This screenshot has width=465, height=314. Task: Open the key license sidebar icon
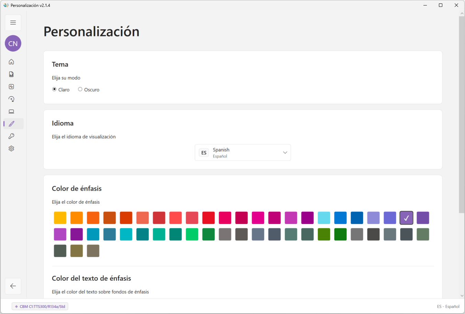pyautogui.click(x=11, y=136)
